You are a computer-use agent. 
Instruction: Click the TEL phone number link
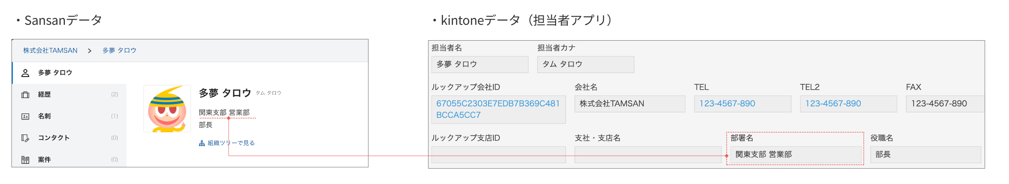(x=727, y=104)
